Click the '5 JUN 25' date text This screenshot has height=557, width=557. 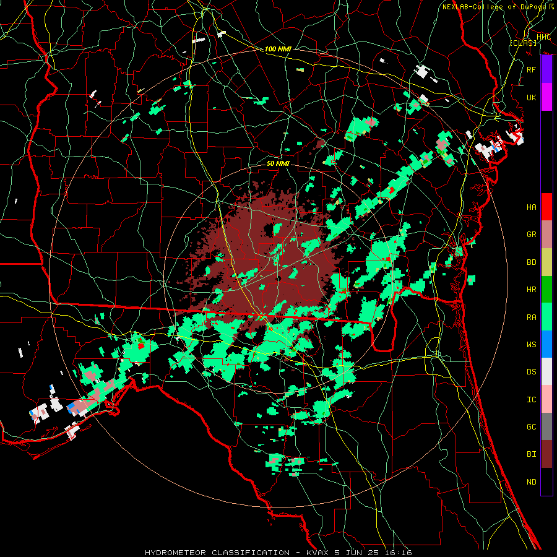[x=358, y=553]
